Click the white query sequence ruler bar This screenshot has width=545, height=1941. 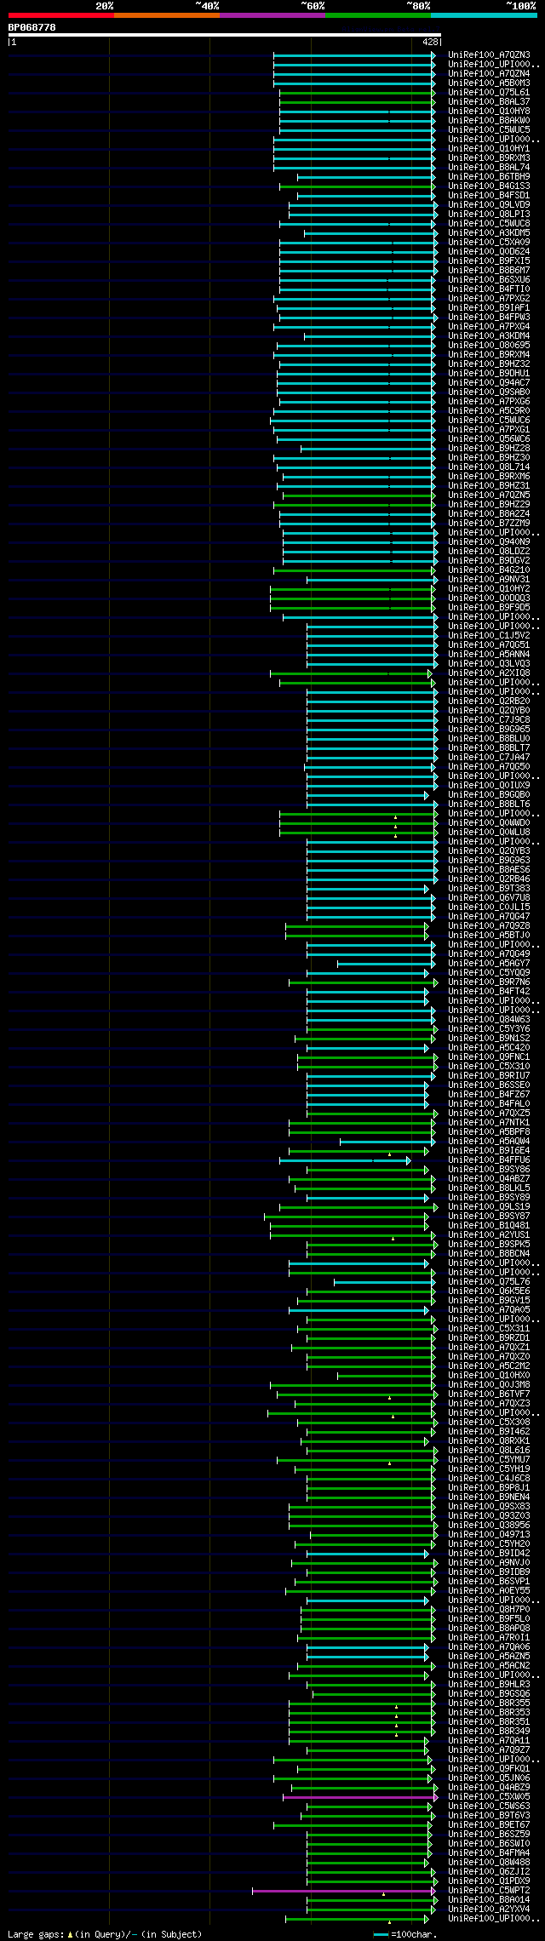pyautogui.click(x=224, y=35)
